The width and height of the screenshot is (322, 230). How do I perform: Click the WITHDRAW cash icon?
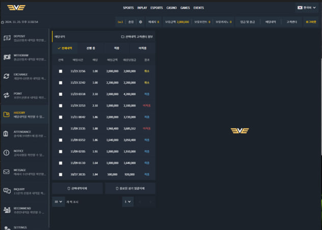(x=7, y=58)
